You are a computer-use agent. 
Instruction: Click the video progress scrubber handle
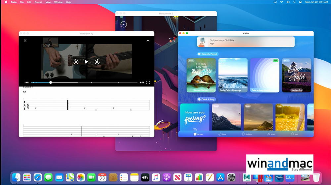[x=51, y=82]
